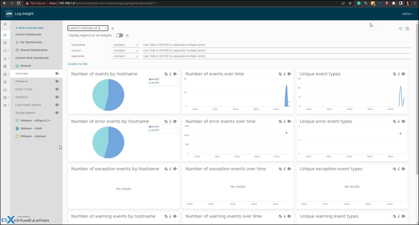Open the Dashboards speedometer icon in sidebar
The height and width of the screenshot is (225, 419).
pyautogui.click(x=5, y=35)
